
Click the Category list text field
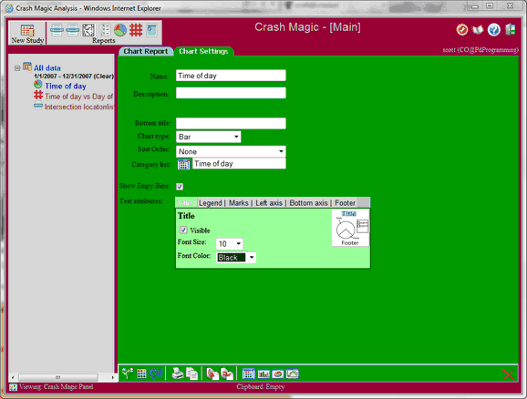pyautogui.click(x=239, y=164)
